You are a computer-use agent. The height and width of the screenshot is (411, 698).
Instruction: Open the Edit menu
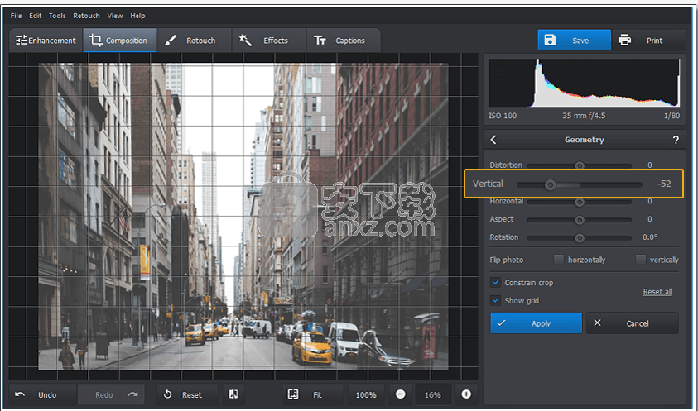point(35,16)
